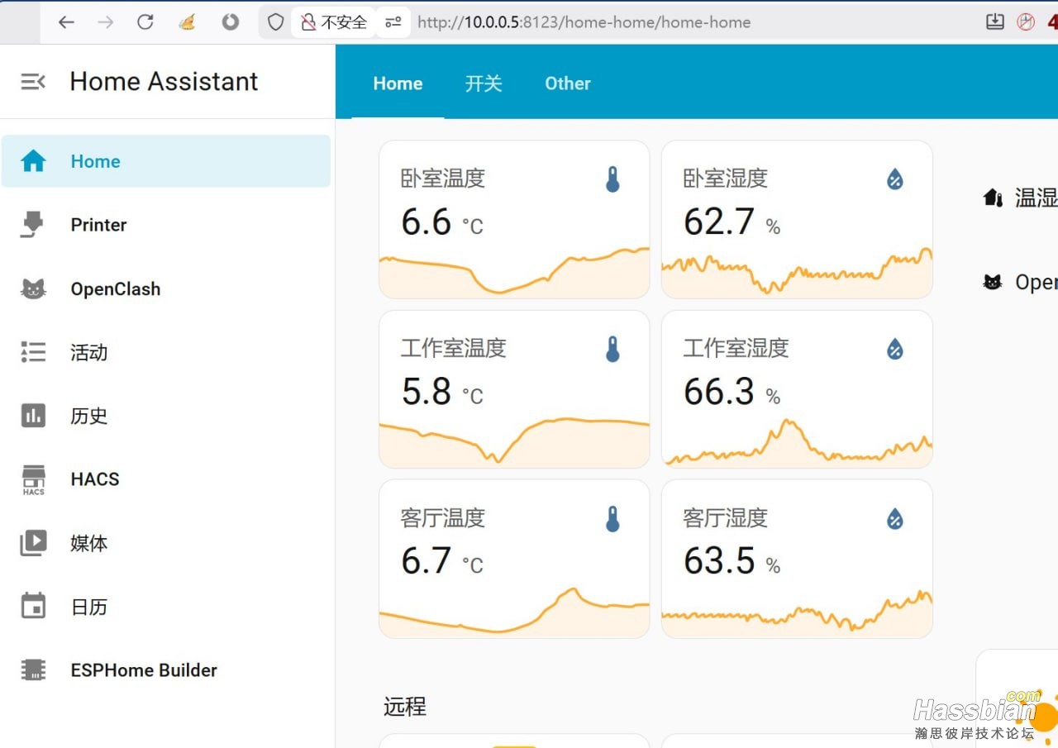The height and width of the screenshot is (748, 1058).
Task: Reload the page with browser refresh button
Action: click(x=145, y=22)
